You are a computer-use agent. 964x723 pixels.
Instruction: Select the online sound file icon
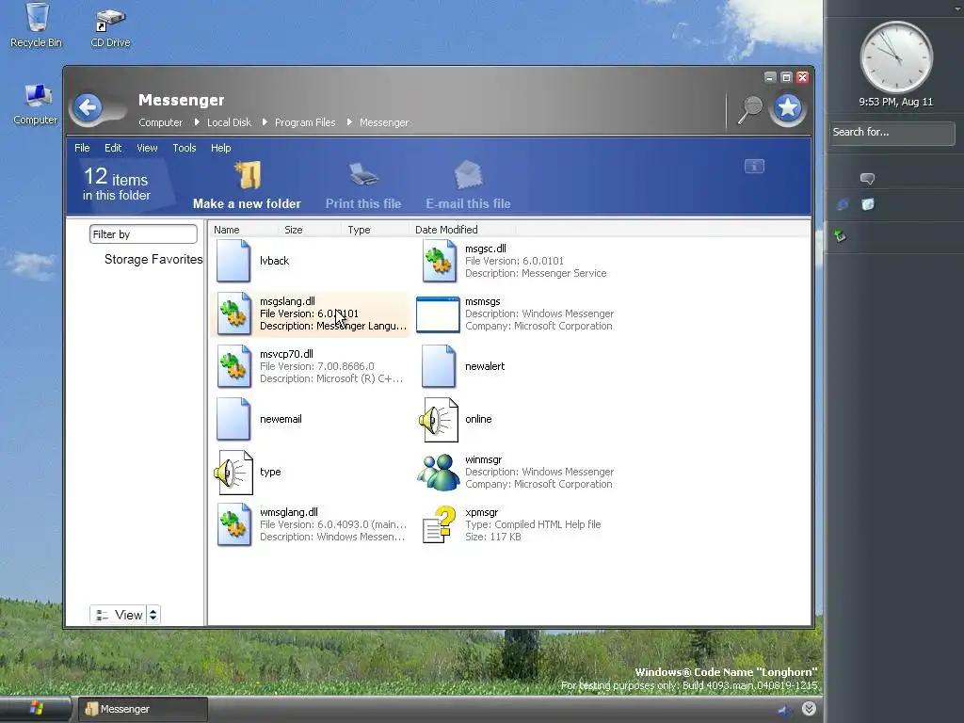pyautogui.click(x=439, y=419)
